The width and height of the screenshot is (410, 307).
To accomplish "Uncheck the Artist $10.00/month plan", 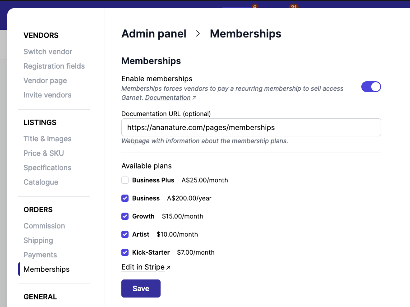I will tap(124, 234).
